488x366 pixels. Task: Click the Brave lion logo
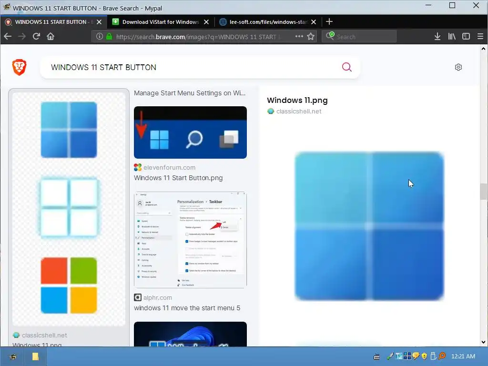pyautogui.click(x=19, y=67)
